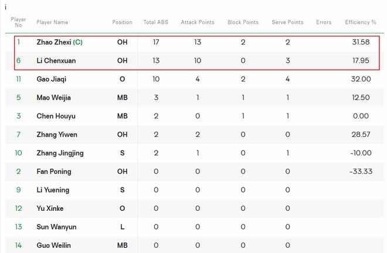Click jersey number 9 for Li Yuening

[19, 190]
